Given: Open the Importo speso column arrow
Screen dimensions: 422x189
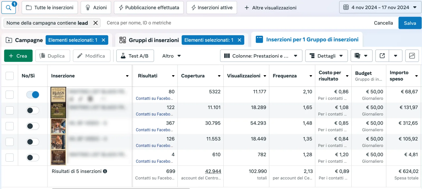Looking at the screenshot, I should pos(416,76).
